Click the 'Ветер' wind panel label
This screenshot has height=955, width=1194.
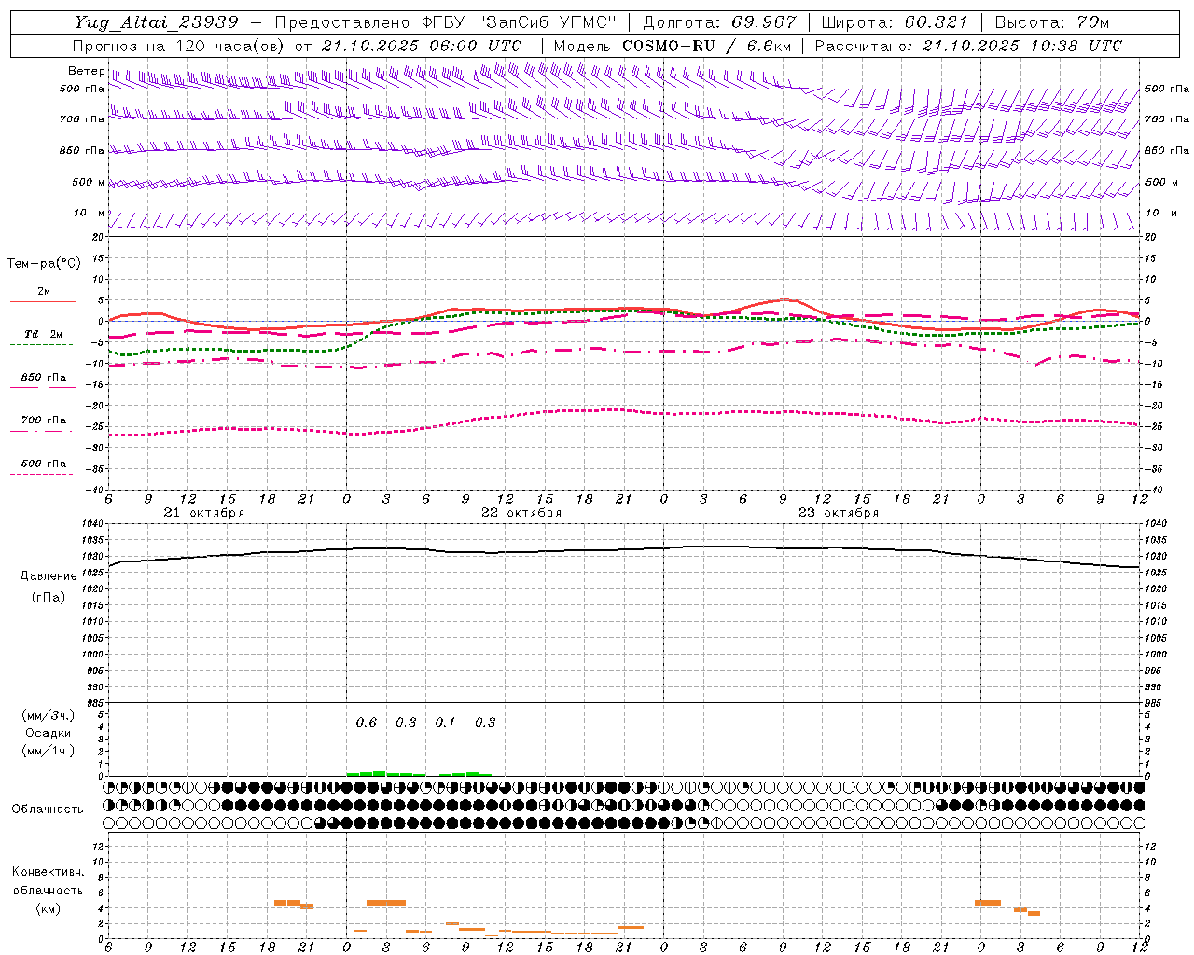click(x=86, y=71)
